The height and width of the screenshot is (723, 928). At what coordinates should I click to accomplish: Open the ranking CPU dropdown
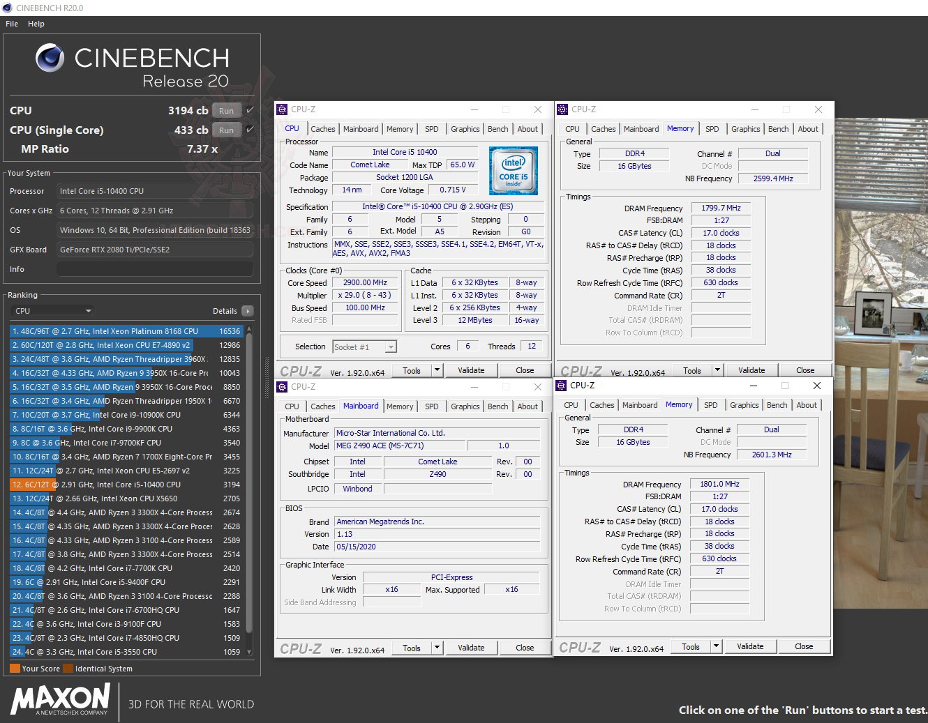pyautogui.click(x=53, y=311)
